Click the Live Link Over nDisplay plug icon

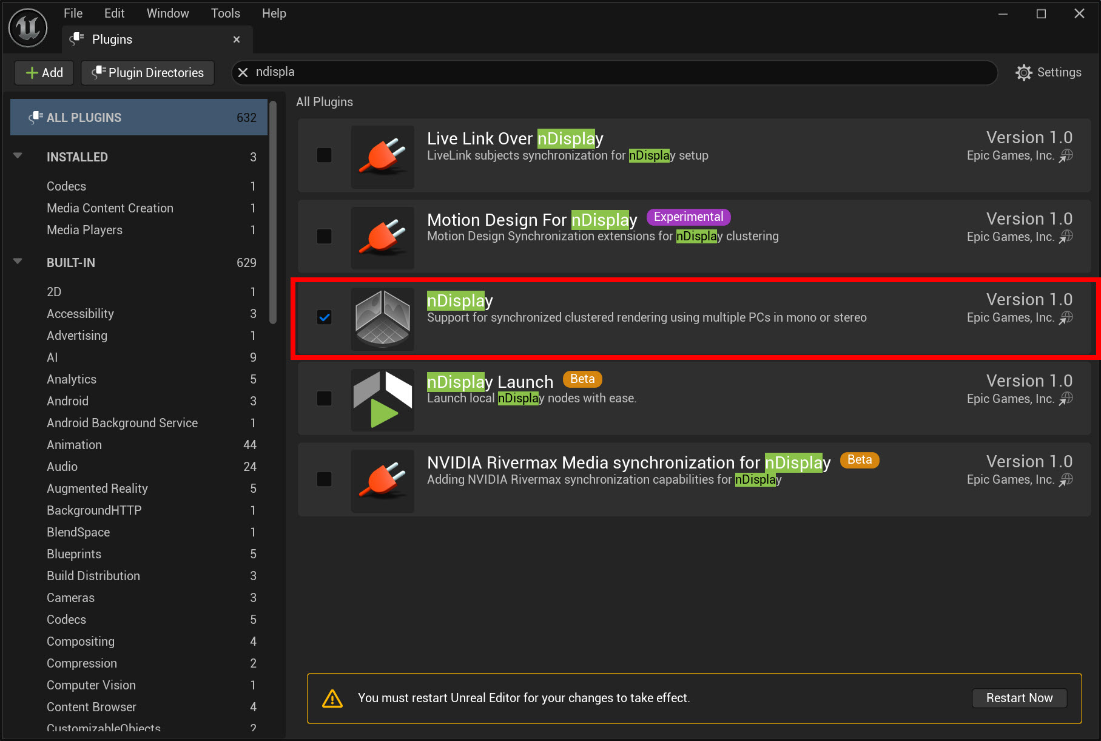383,157
